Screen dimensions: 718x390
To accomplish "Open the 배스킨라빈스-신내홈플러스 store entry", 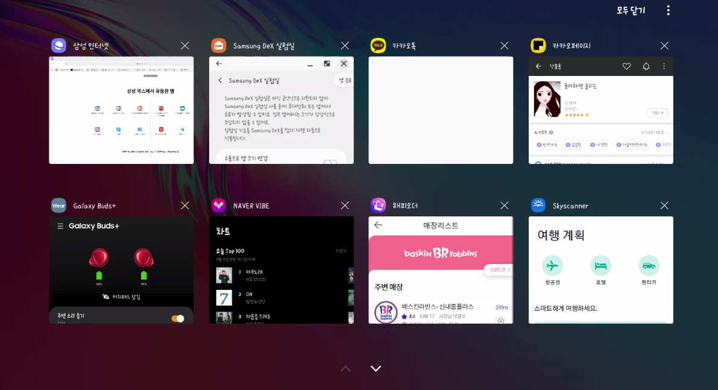I will coord(441,312).
